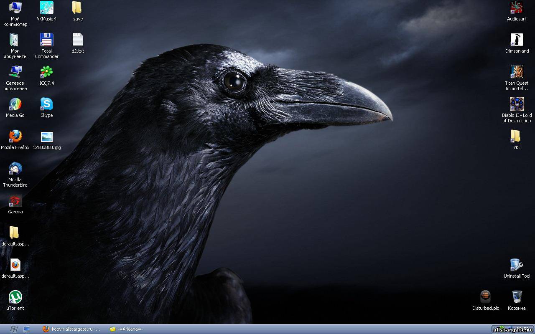The width and height of the screenshot is (535, 334).
Task: Switch to the Форум allstargate.ru taskbar window
Action: coord(71,329)
